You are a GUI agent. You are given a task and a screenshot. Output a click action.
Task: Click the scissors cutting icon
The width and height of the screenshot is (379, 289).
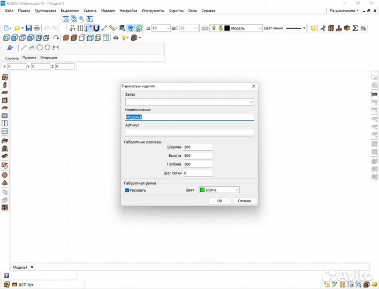coord(323,28)
